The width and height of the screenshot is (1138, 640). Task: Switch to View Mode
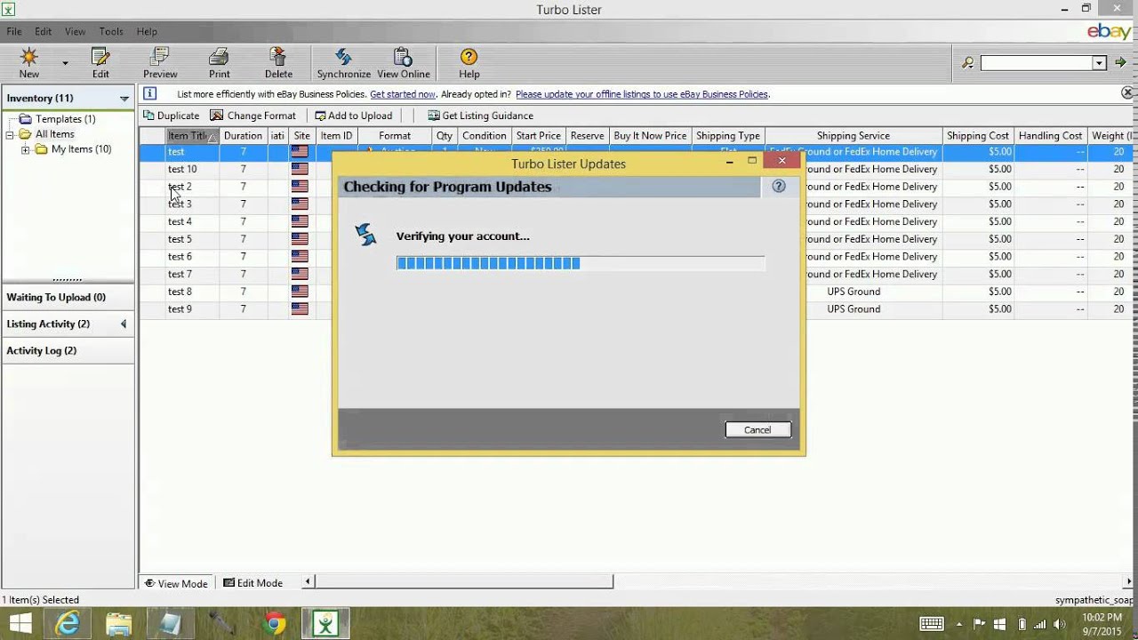point(176,583)
